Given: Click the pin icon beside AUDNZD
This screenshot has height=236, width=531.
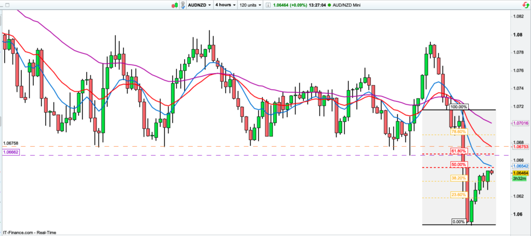Looking at the screenshot, I should pyautogui.click(x=184, y=5).
